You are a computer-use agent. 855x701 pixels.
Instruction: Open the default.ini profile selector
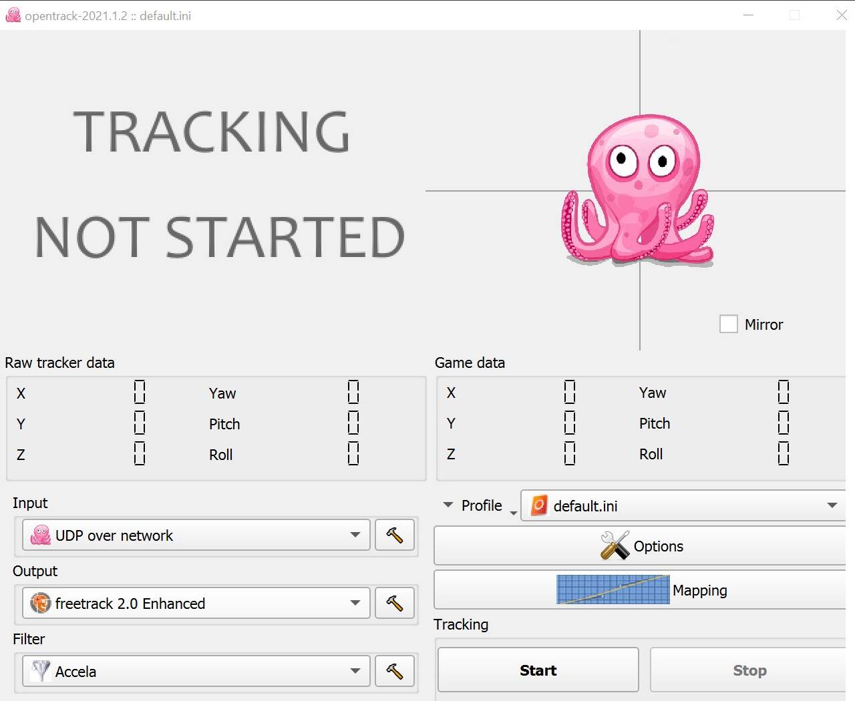point(683,506)
